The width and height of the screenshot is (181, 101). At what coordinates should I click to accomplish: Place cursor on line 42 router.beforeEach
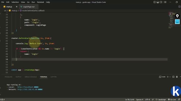[31, 38]
